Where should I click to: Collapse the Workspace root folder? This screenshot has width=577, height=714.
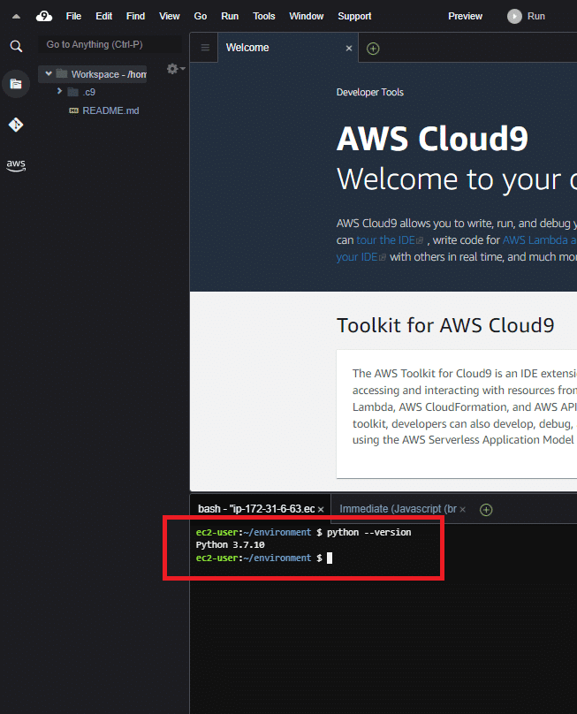[49, 73]
